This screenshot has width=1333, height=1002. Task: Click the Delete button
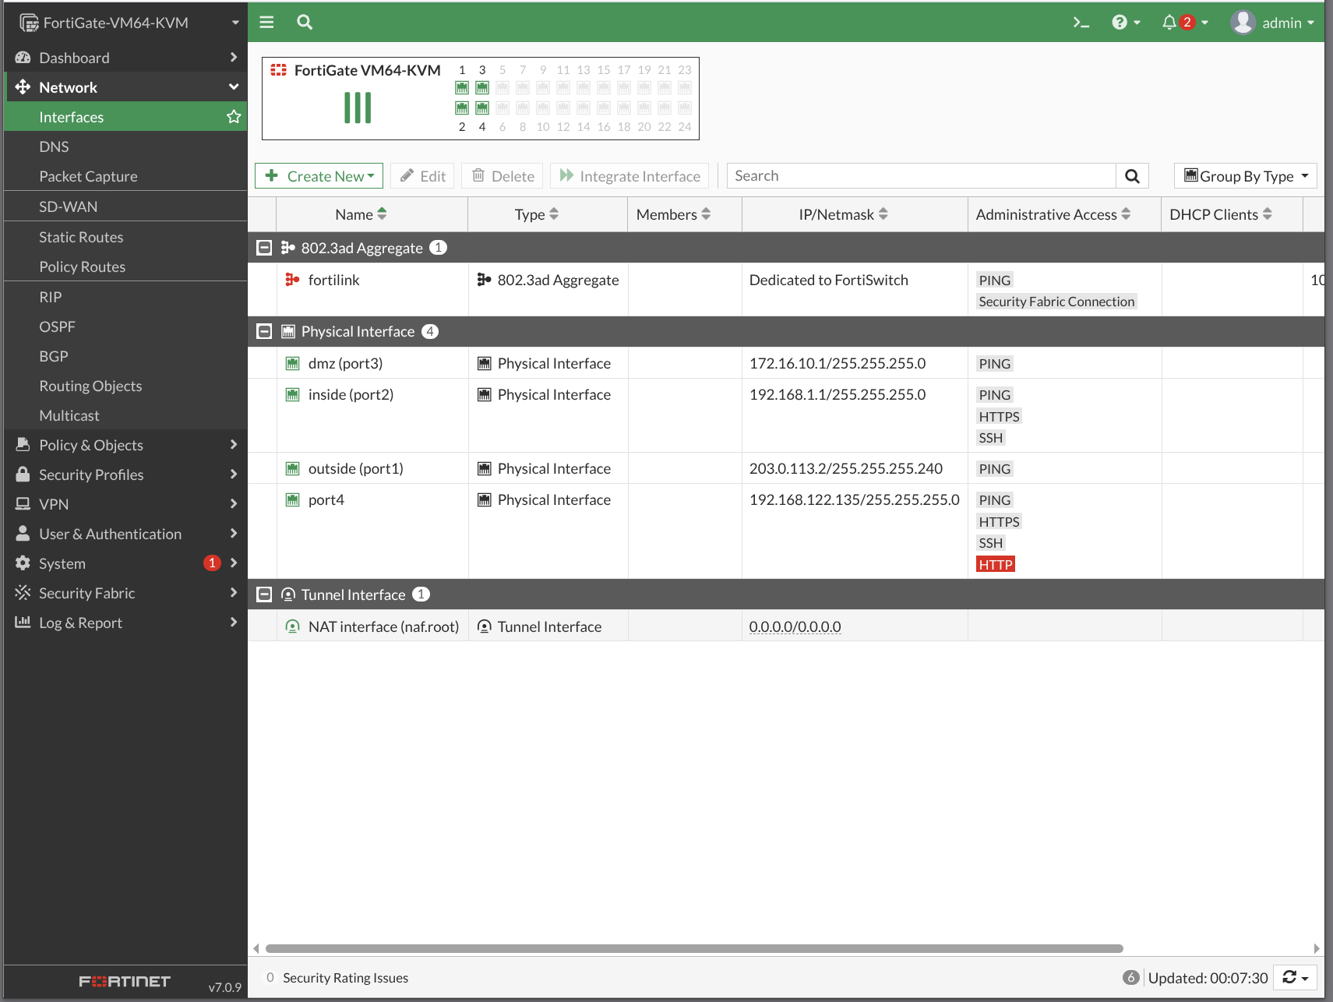tap(503, 176)
